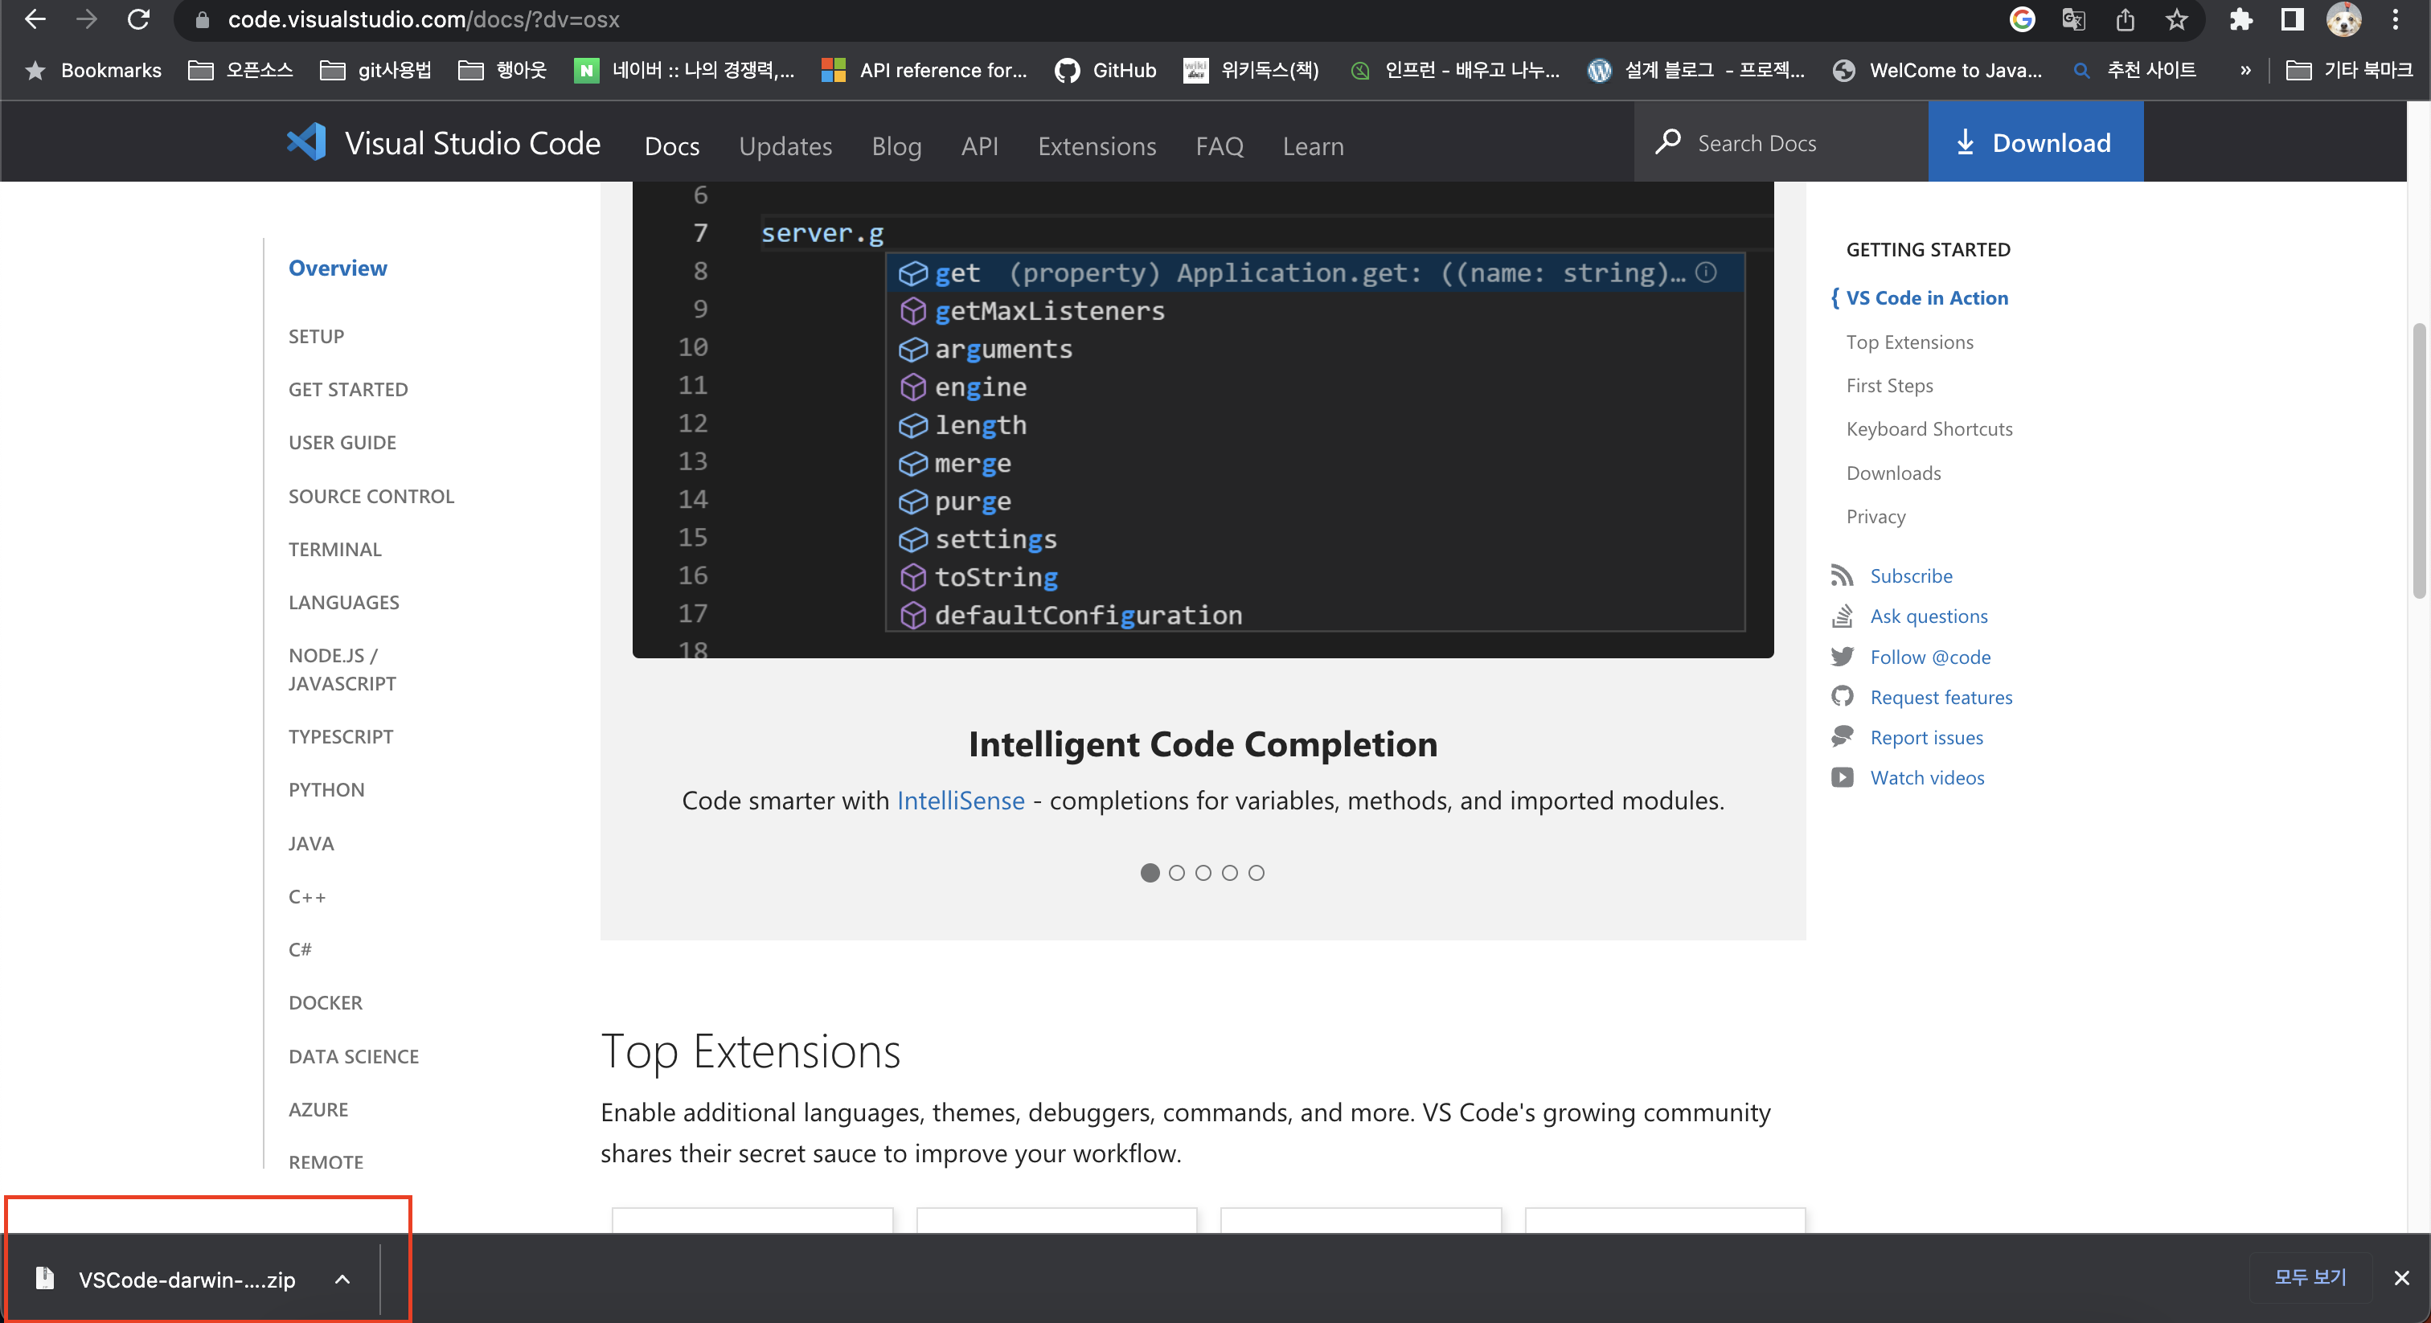This screenshot has height=1323, width=2431.
Task: Click the Stack Overflow Ask questions icon
Action: (x=1841, y=616)
